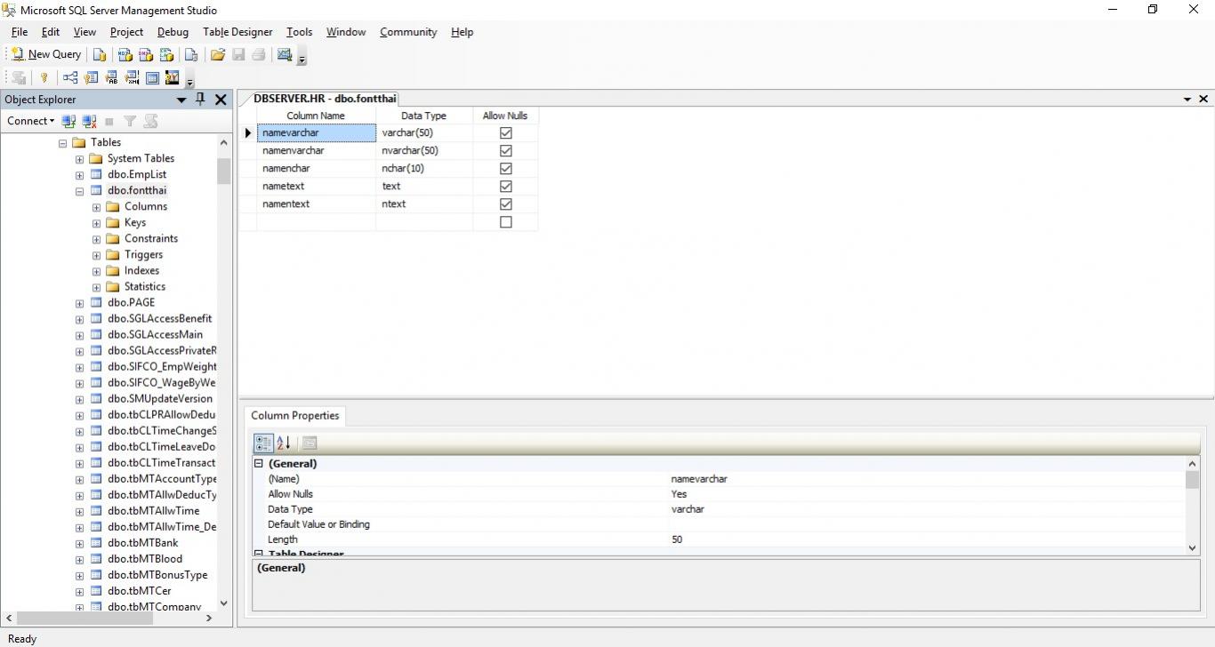The width and height of the screenshot is (1215, 647).
Task: Switch properties to Categorized view
Action: click(263, 443)
